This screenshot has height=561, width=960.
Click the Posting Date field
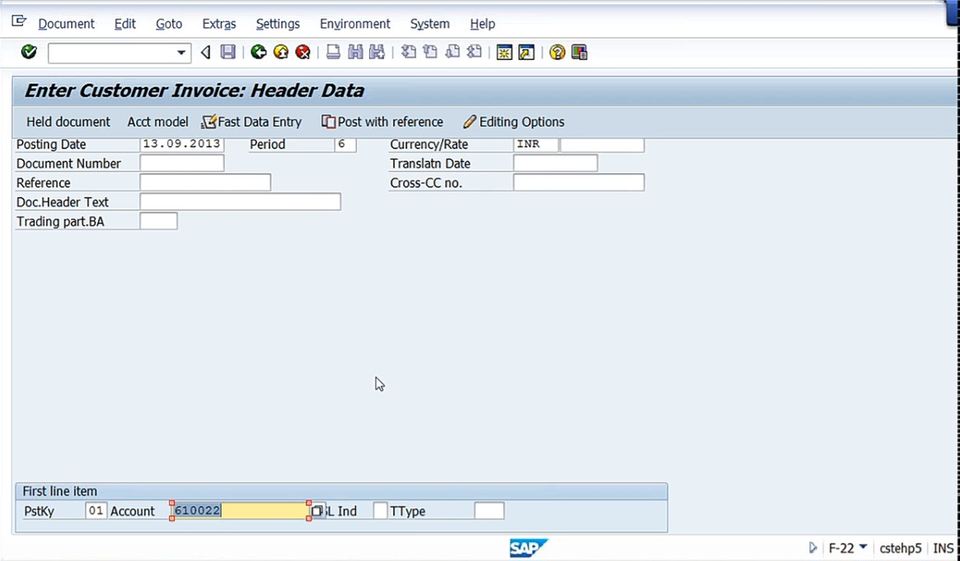click(182, 144)
